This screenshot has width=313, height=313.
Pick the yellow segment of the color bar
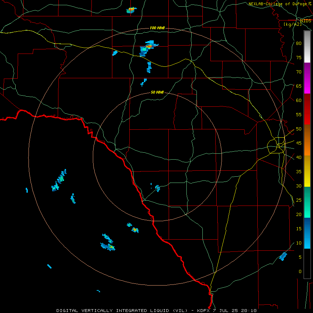click(x=307, y=171)
